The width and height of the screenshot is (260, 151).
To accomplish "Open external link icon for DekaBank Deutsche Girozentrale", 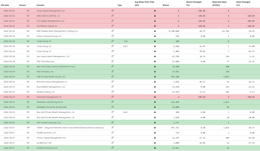I will click(112, 107).
